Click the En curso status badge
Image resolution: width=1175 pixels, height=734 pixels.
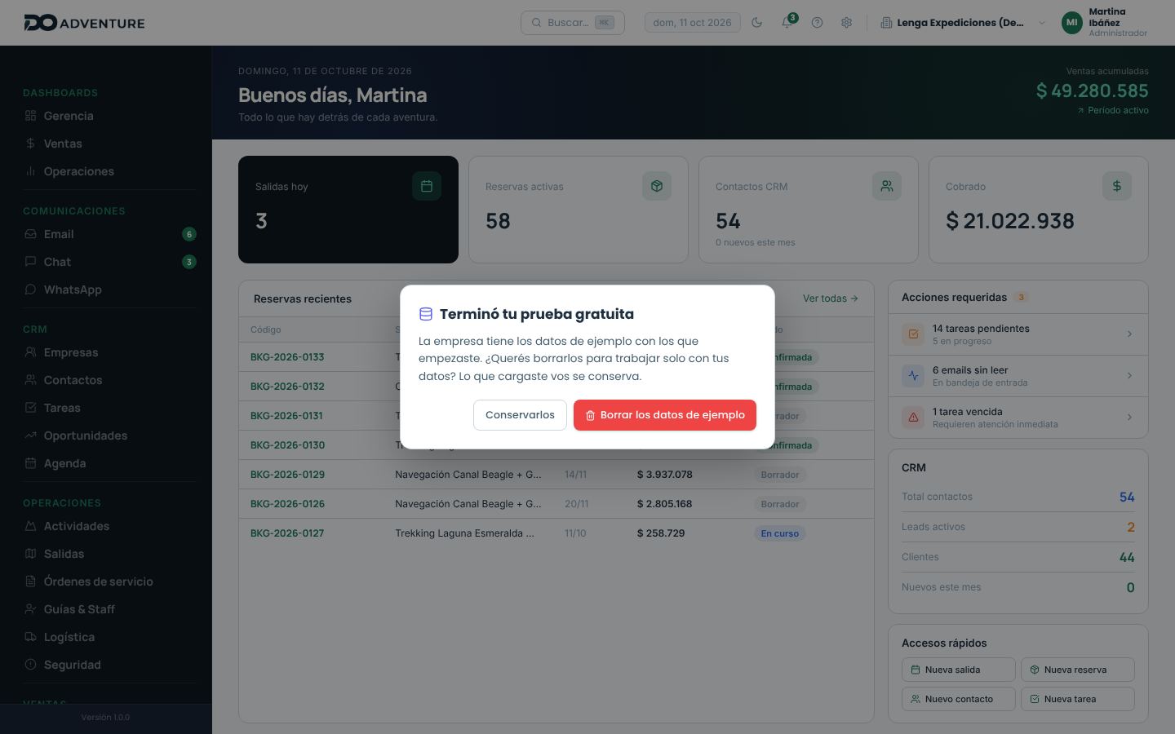(780, 533)
